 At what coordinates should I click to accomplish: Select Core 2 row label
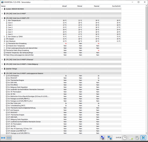tap(10, 27)
